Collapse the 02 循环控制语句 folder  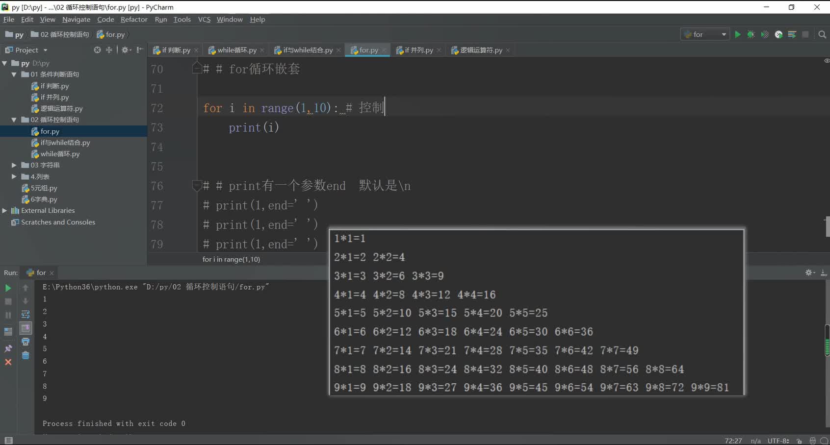pos(14,120)
